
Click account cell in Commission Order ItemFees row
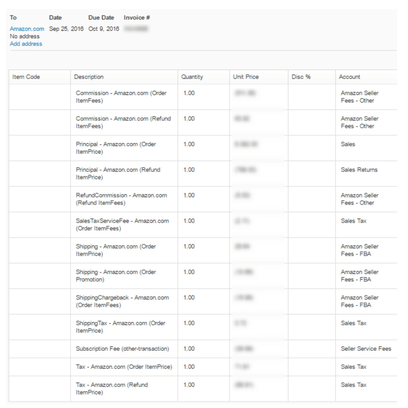[x=366, y=97]
